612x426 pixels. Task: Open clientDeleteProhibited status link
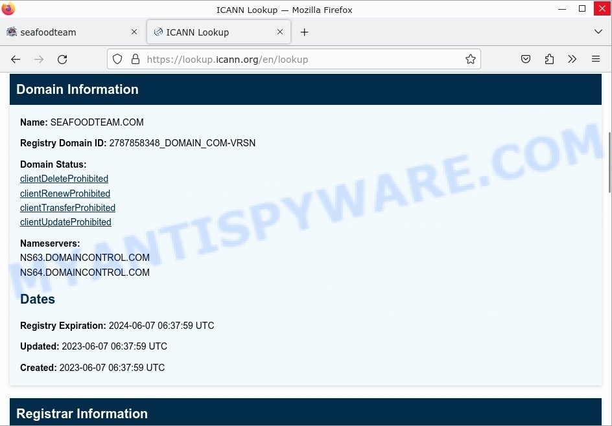(64, 179)
